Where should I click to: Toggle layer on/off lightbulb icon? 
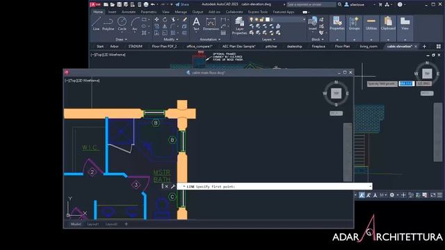click(251, 19)
